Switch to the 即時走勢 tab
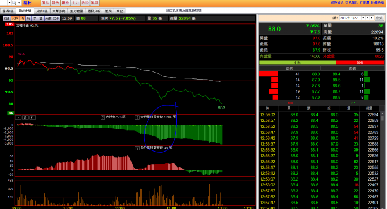The height and width of the screenshot is (209, 387). [x=25, y=11]
